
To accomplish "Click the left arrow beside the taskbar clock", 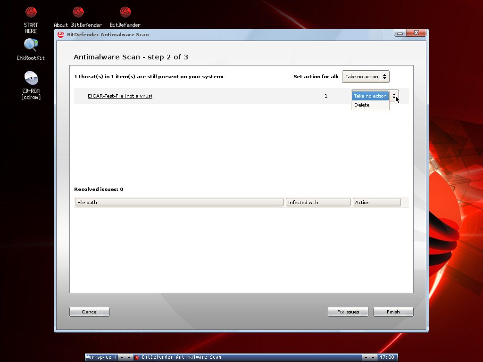I will coord(366,357).
